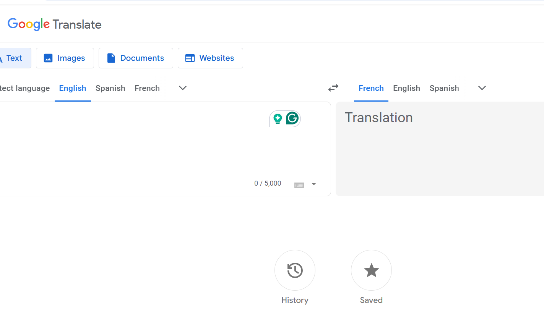Expand the target language list chevron
The height and width of the screenshot is (330, 544).
(x=482, y=88)
